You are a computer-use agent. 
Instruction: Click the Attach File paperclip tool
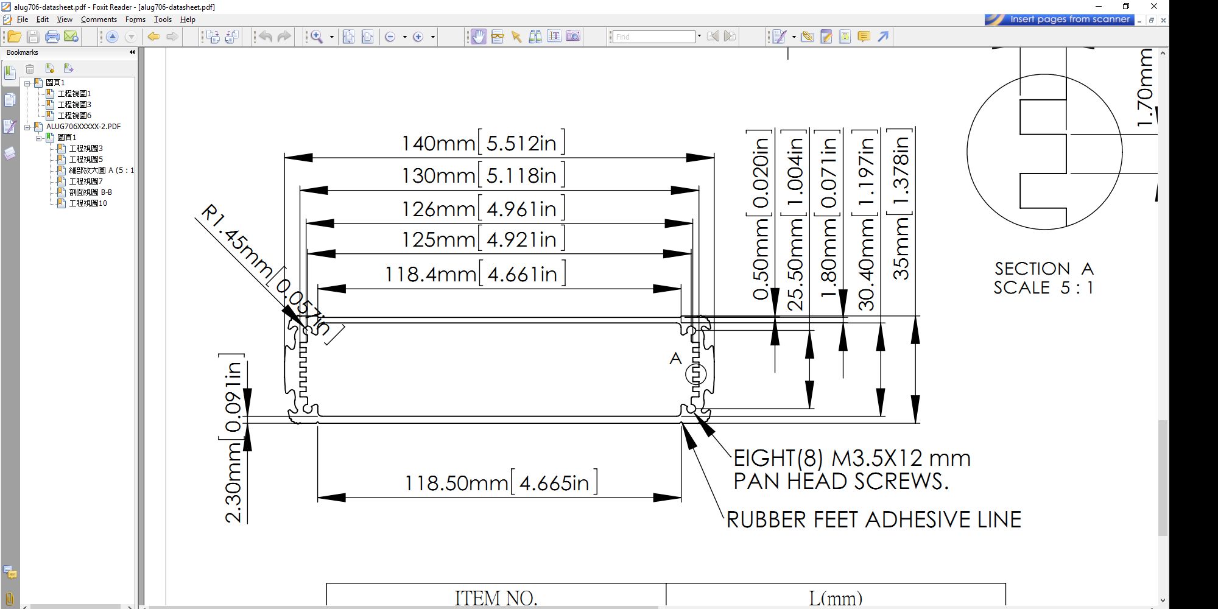pos(808,37)
